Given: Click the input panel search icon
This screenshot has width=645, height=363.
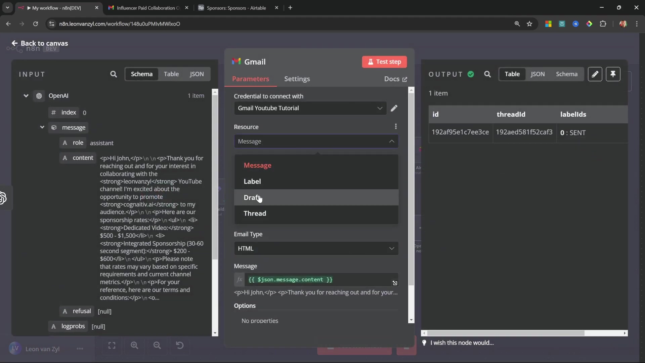Looking at the screenshot, I should coord(114,74).
